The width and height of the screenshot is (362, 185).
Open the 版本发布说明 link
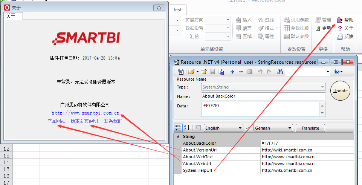click(84, 121)
